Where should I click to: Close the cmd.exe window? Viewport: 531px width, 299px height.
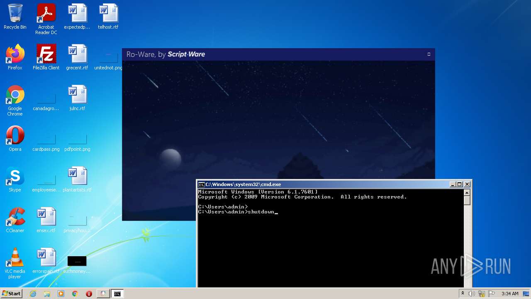click(467, 184)
